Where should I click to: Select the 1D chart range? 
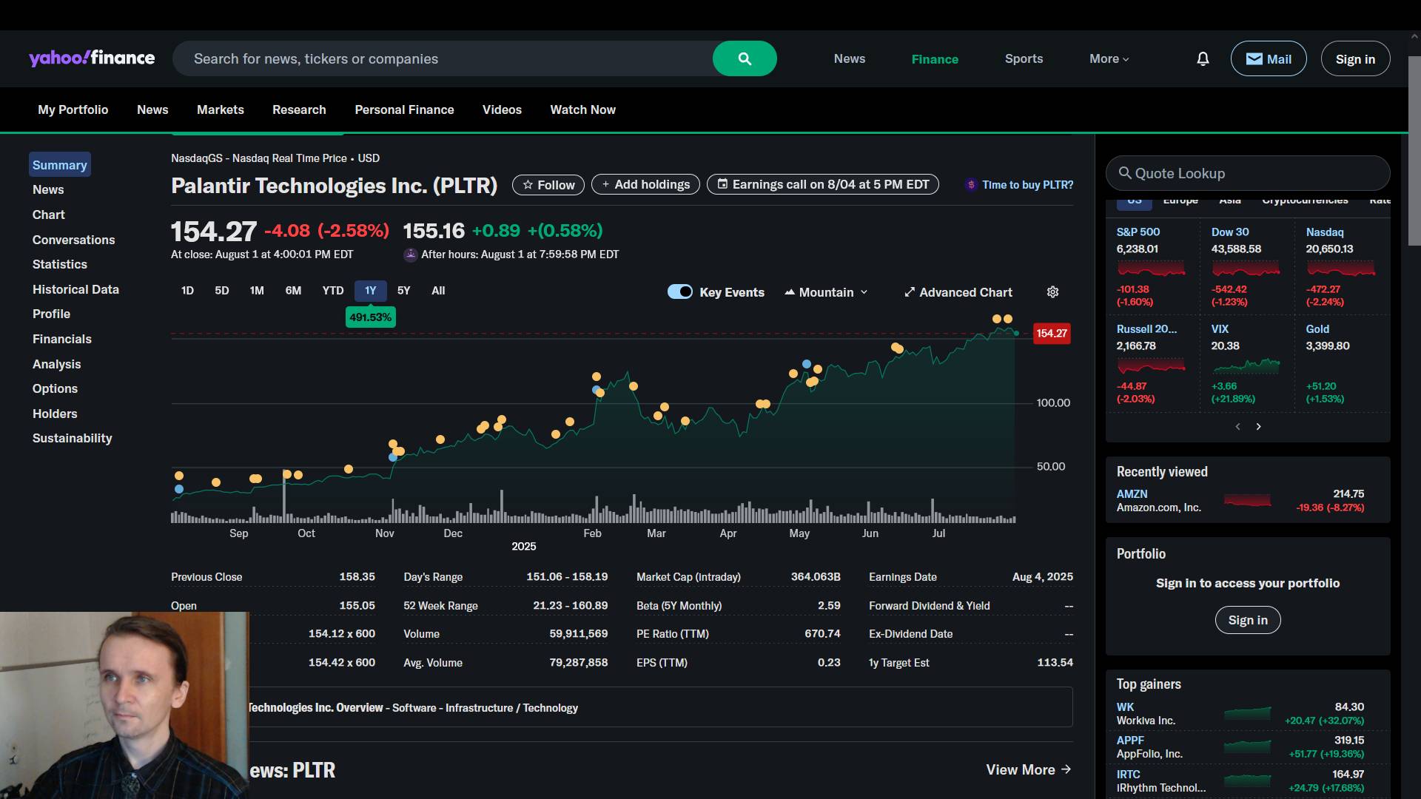click(187, 291)
